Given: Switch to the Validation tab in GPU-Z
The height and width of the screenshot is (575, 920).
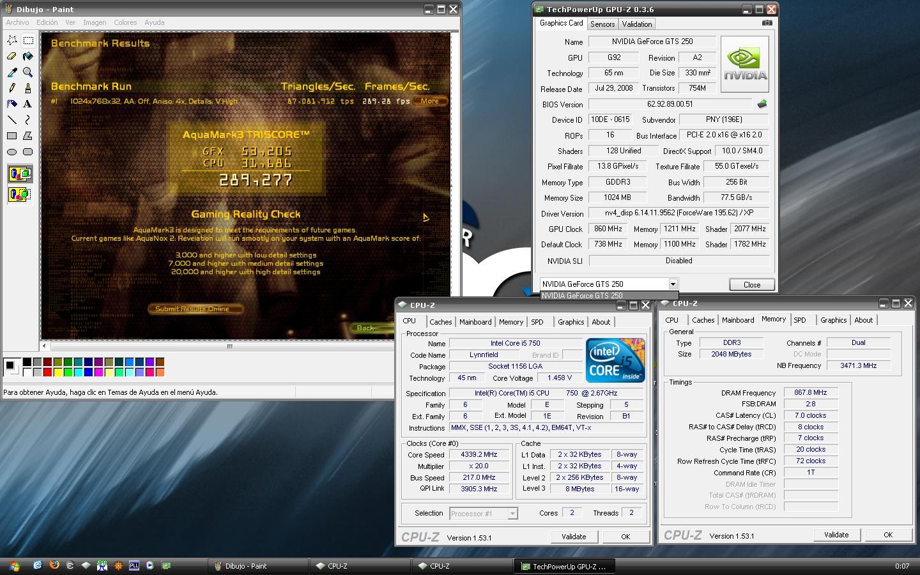Looking at the screenshot, I should point(637,24).
